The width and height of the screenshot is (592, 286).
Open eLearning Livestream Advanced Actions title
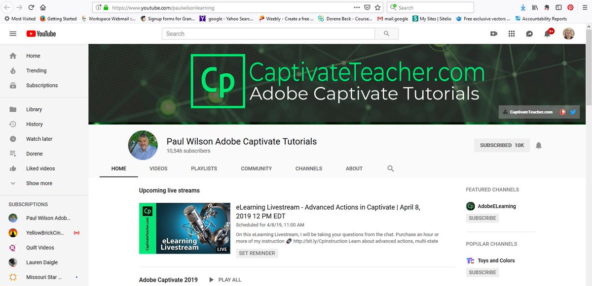328,212
